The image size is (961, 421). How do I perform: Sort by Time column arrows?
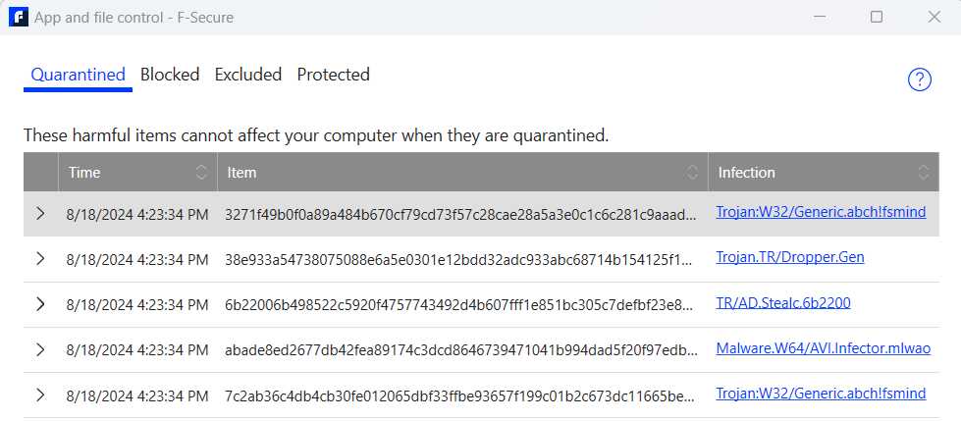[201, 172]
